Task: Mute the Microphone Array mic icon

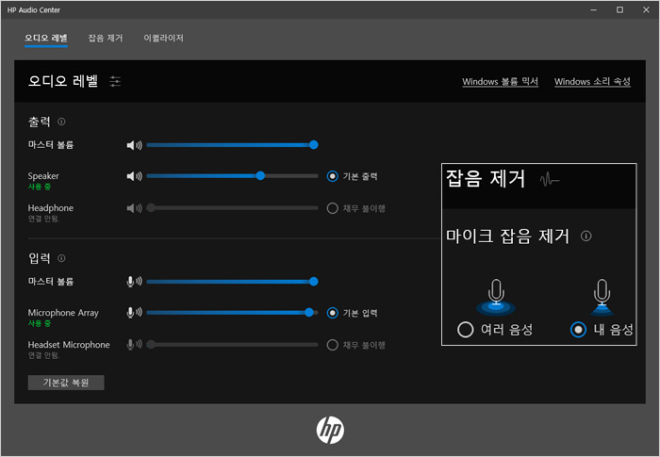Action: click(x=134, y=312)
